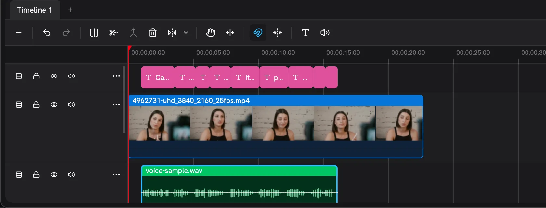546x208 pixels.
Task: Choose the scissors cut tool
Action: coord(113,33)
